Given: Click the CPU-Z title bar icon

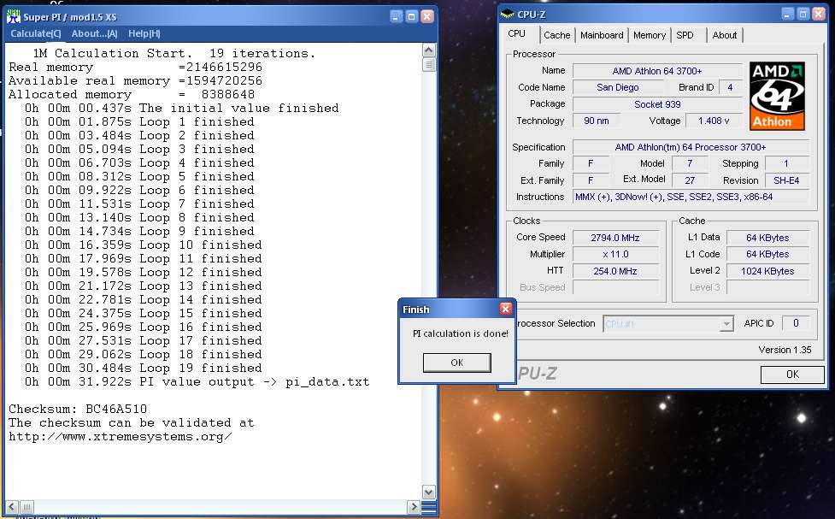Looking at the screenshot, I should pyautogui.click(x=508, y=15).
